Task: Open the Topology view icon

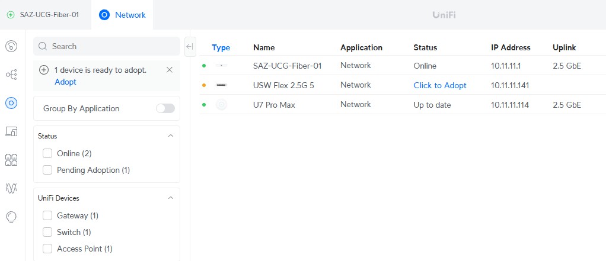Action: pos(11,75)
